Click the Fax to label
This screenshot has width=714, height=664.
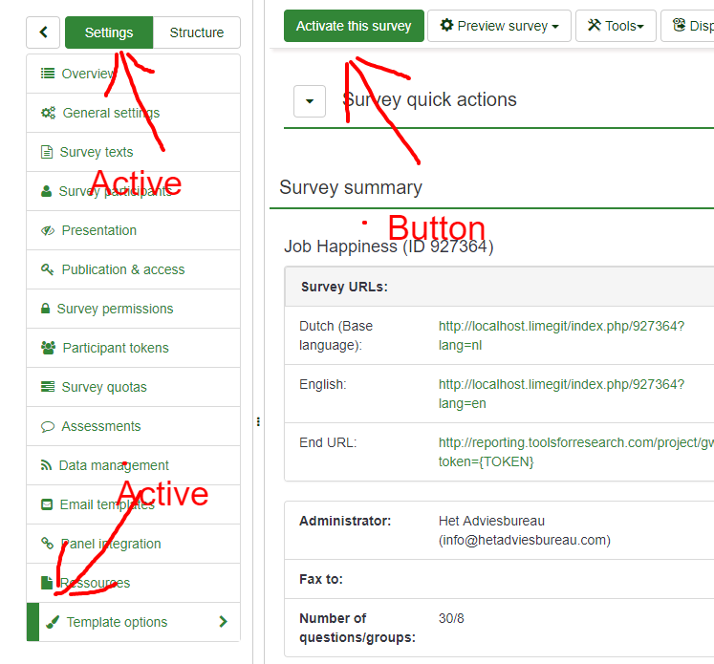[x=321, y=579]
